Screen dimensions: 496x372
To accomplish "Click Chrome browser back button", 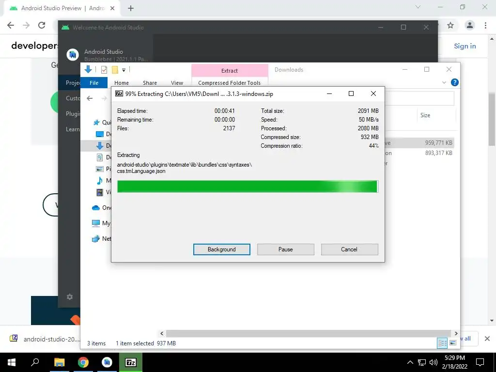I will click(x=11, y=25).
